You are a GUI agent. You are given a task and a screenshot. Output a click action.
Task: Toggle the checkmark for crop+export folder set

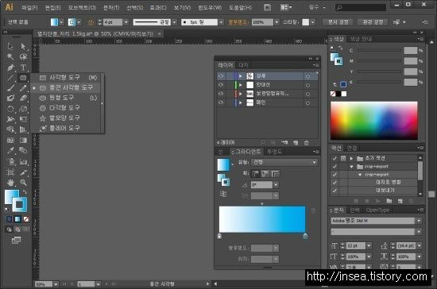click(335, 167)
